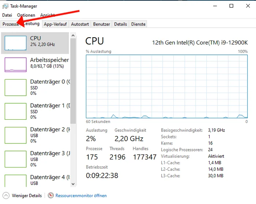Screen dimensions: 256x204
Task: Switch to the Dienste tab
Action: click(x=138, y=24)
